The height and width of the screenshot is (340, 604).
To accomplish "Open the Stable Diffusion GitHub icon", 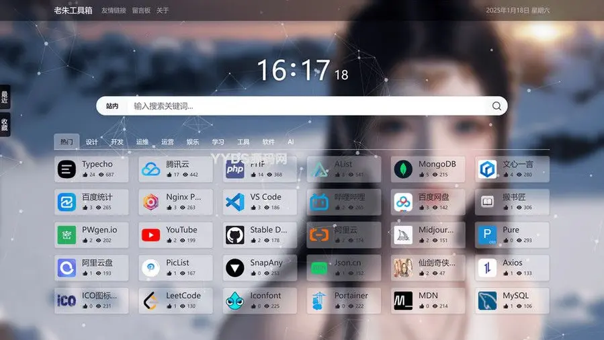I will [235, 235].
